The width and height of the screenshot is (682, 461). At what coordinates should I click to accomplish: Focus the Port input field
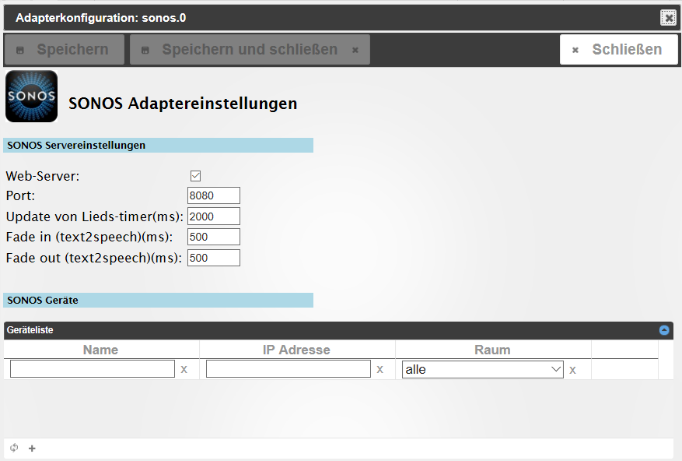pos(214,195)
